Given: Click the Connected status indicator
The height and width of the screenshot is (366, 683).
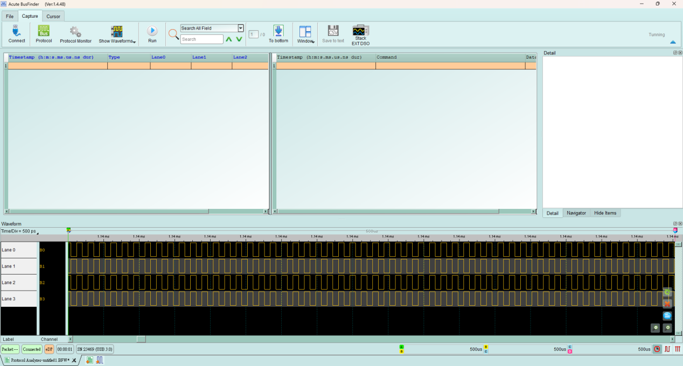Looking at the screenshot, I should (32, 349).
